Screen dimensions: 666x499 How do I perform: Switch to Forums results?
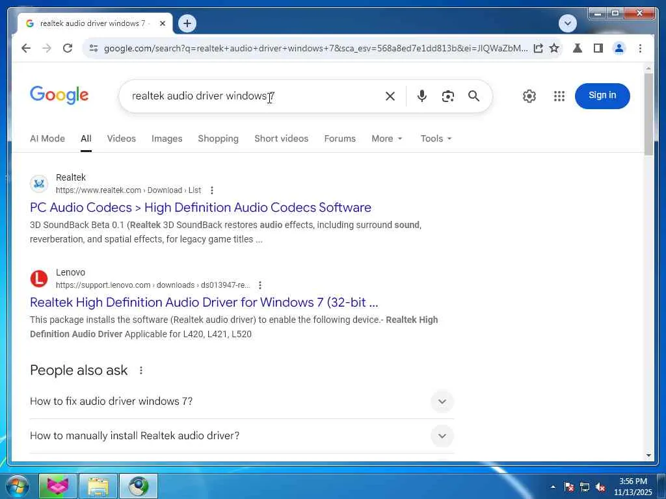[340, 139]
